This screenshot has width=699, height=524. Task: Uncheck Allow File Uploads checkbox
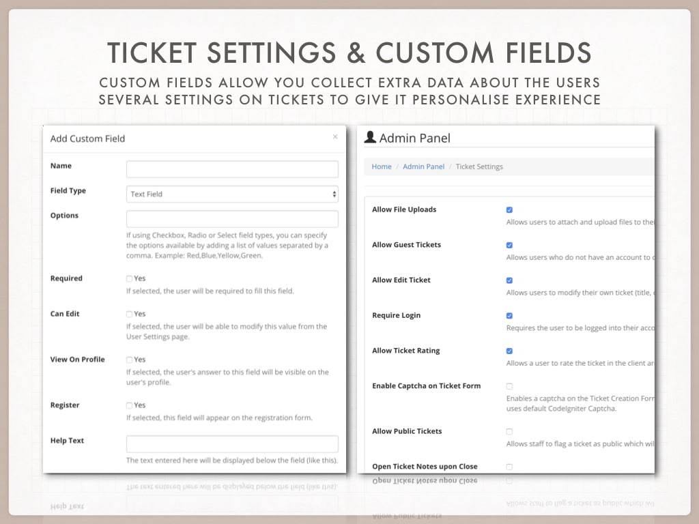[509, 210]
